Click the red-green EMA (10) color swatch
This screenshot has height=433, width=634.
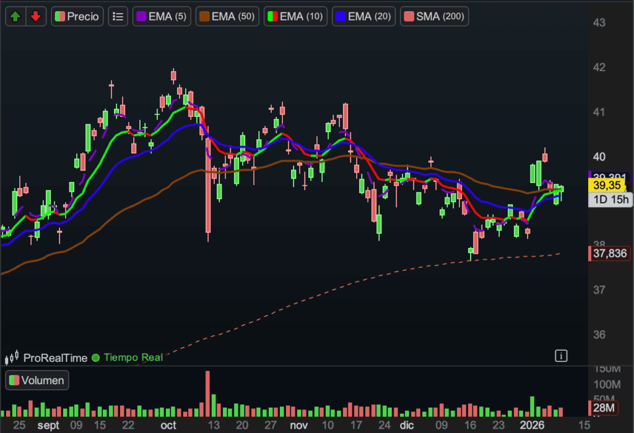[272, 17]
